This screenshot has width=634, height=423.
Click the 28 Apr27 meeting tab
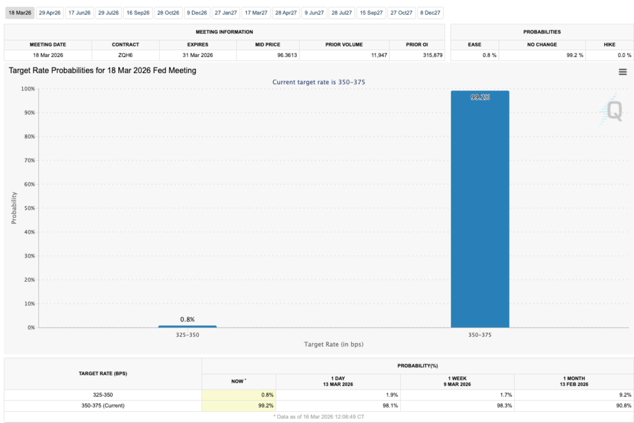click(x=286, y=12)
